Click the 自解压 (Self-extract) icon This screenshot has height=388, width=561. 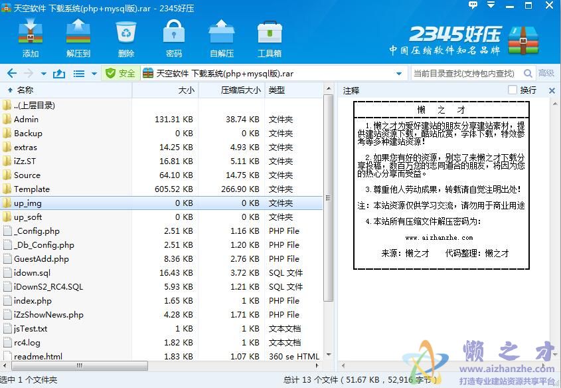pos(222,31)
